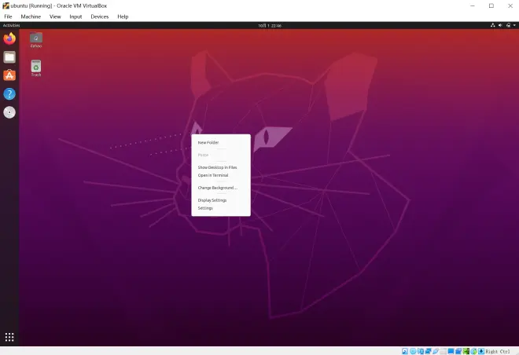Click the recording indicator in VirtualBox status bar

tap(458, 351)
